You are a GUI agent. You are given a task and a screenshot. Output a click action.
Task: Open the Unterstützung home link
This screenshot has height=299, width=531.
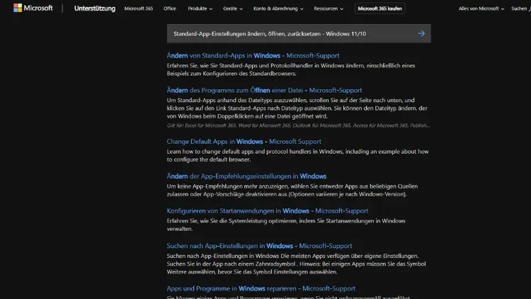pos(94,9)
